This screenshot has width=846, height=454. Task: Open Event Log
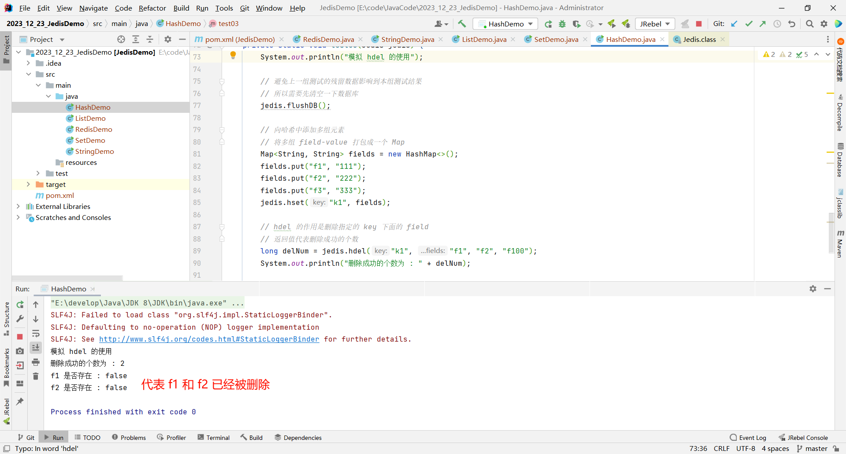coord(748,437)
